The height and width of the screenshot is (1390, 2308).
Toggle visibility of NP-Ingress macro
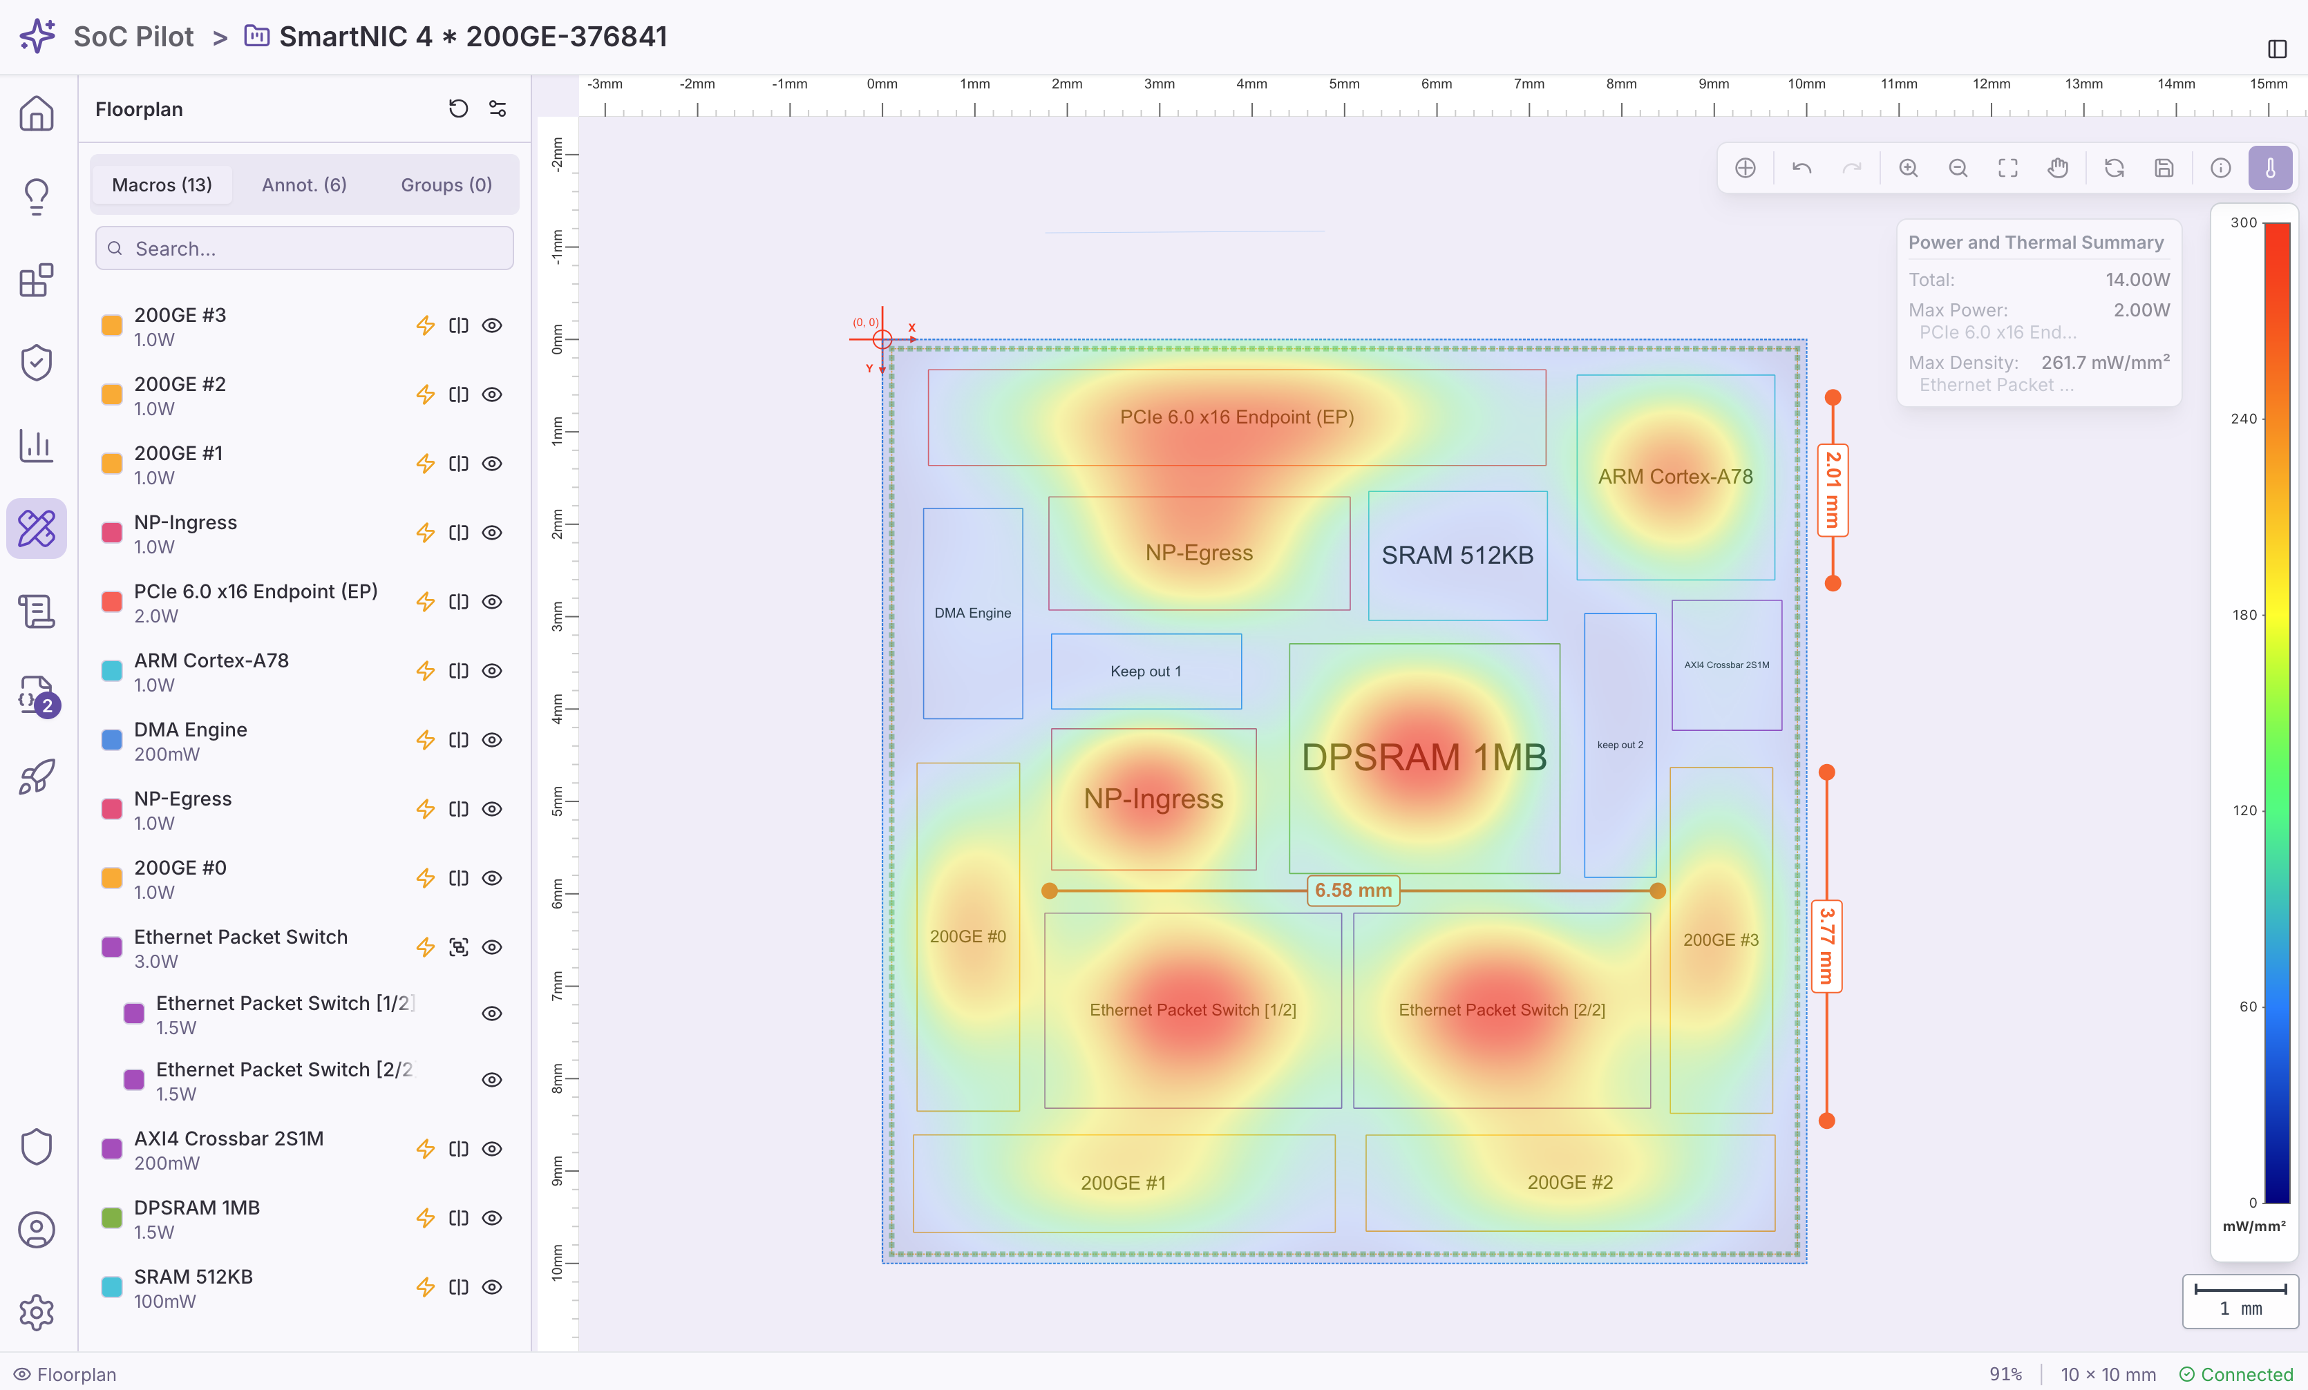click(493, 532)
